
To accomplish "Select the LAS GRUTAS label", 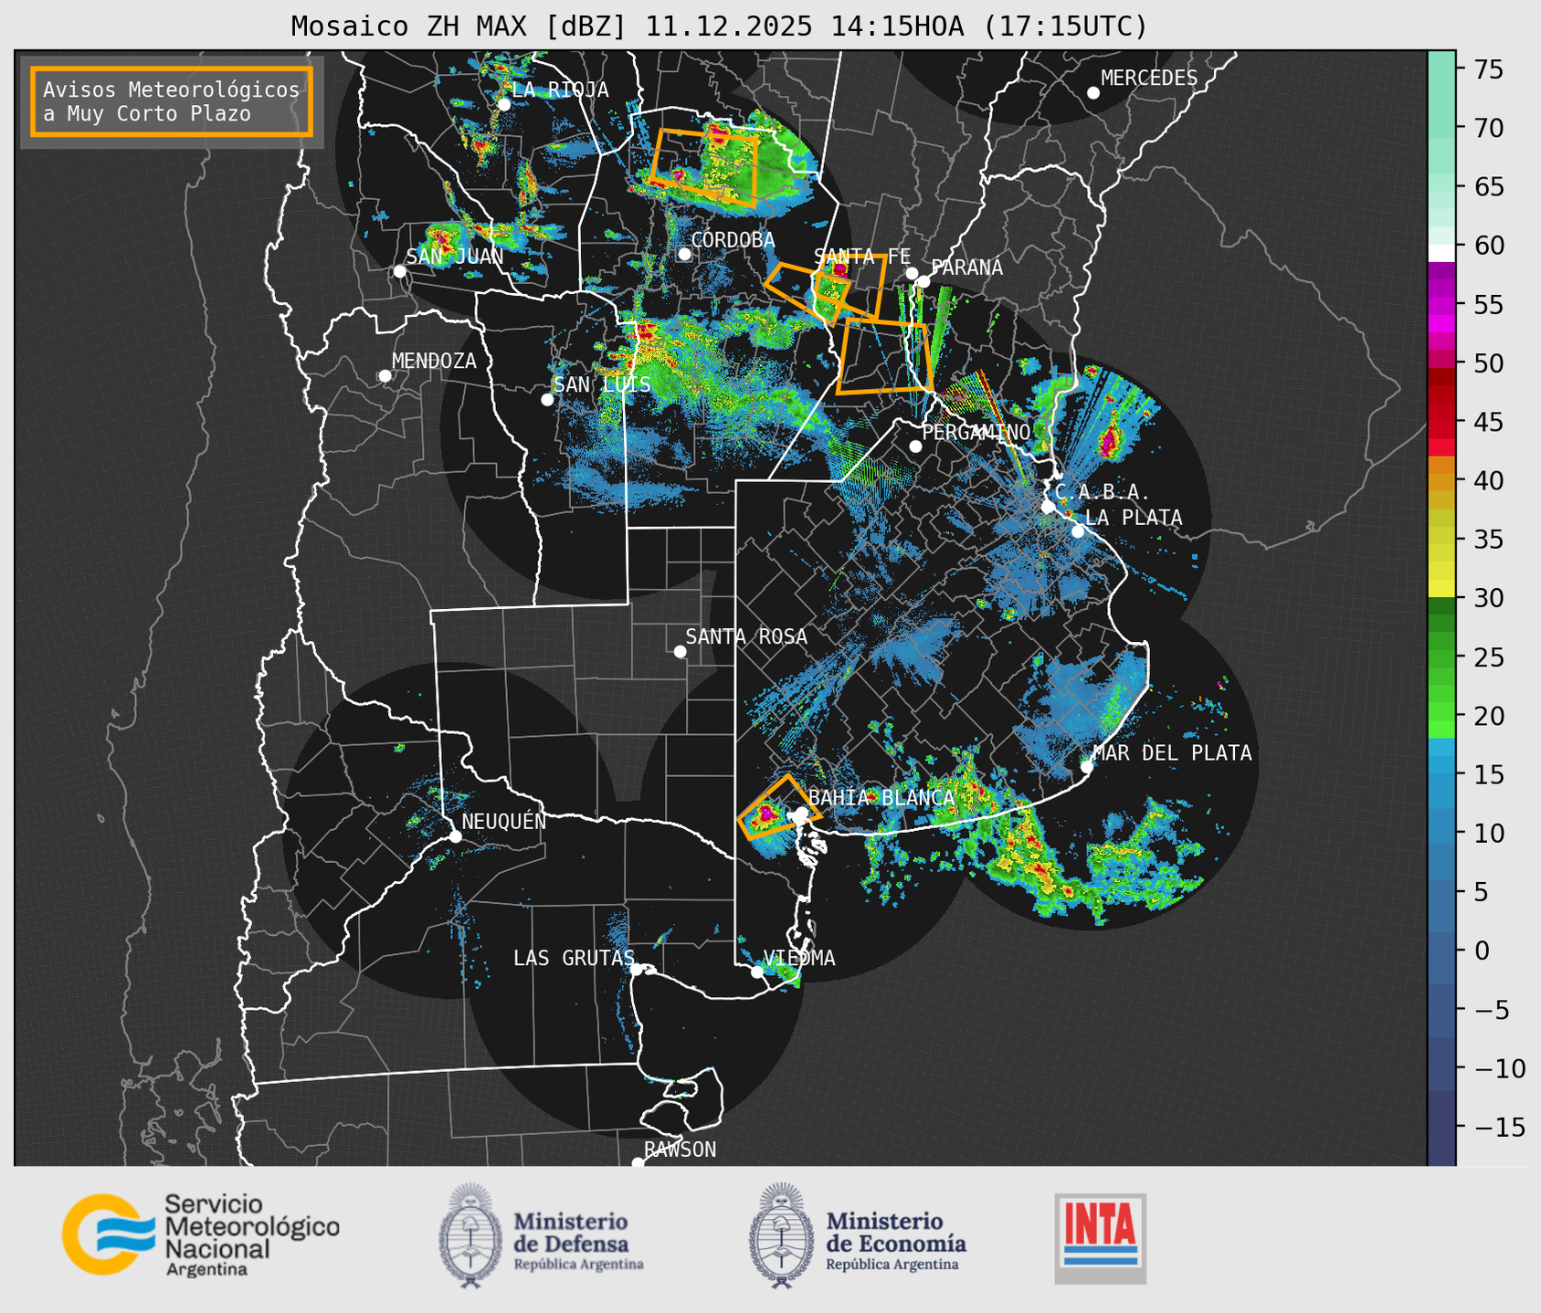I will (574, 958).
